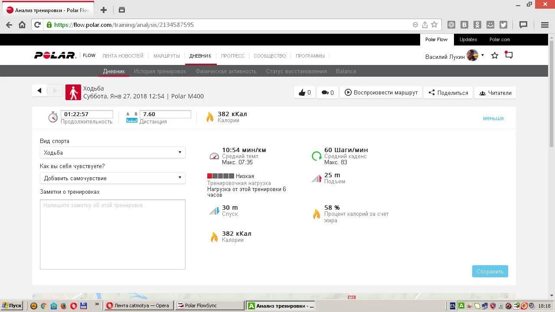The image size is (555, 312).
Task: Switch to Лента catmotya — Opera taskbar window
Action: coord(139,305)
